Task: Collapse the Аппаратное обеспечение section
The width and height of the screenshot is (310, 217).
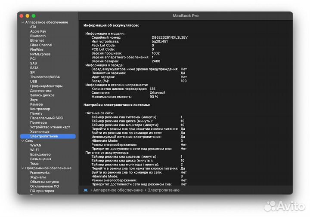Action: click(x=22, y=22)
